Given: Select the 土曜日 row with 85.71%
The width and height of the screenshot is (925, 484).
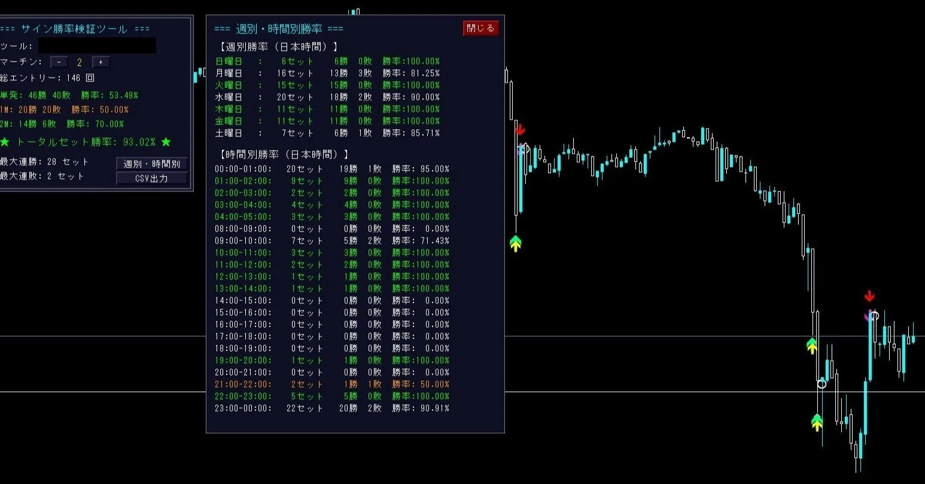Looking at the screenshot, I should point(327,133).
